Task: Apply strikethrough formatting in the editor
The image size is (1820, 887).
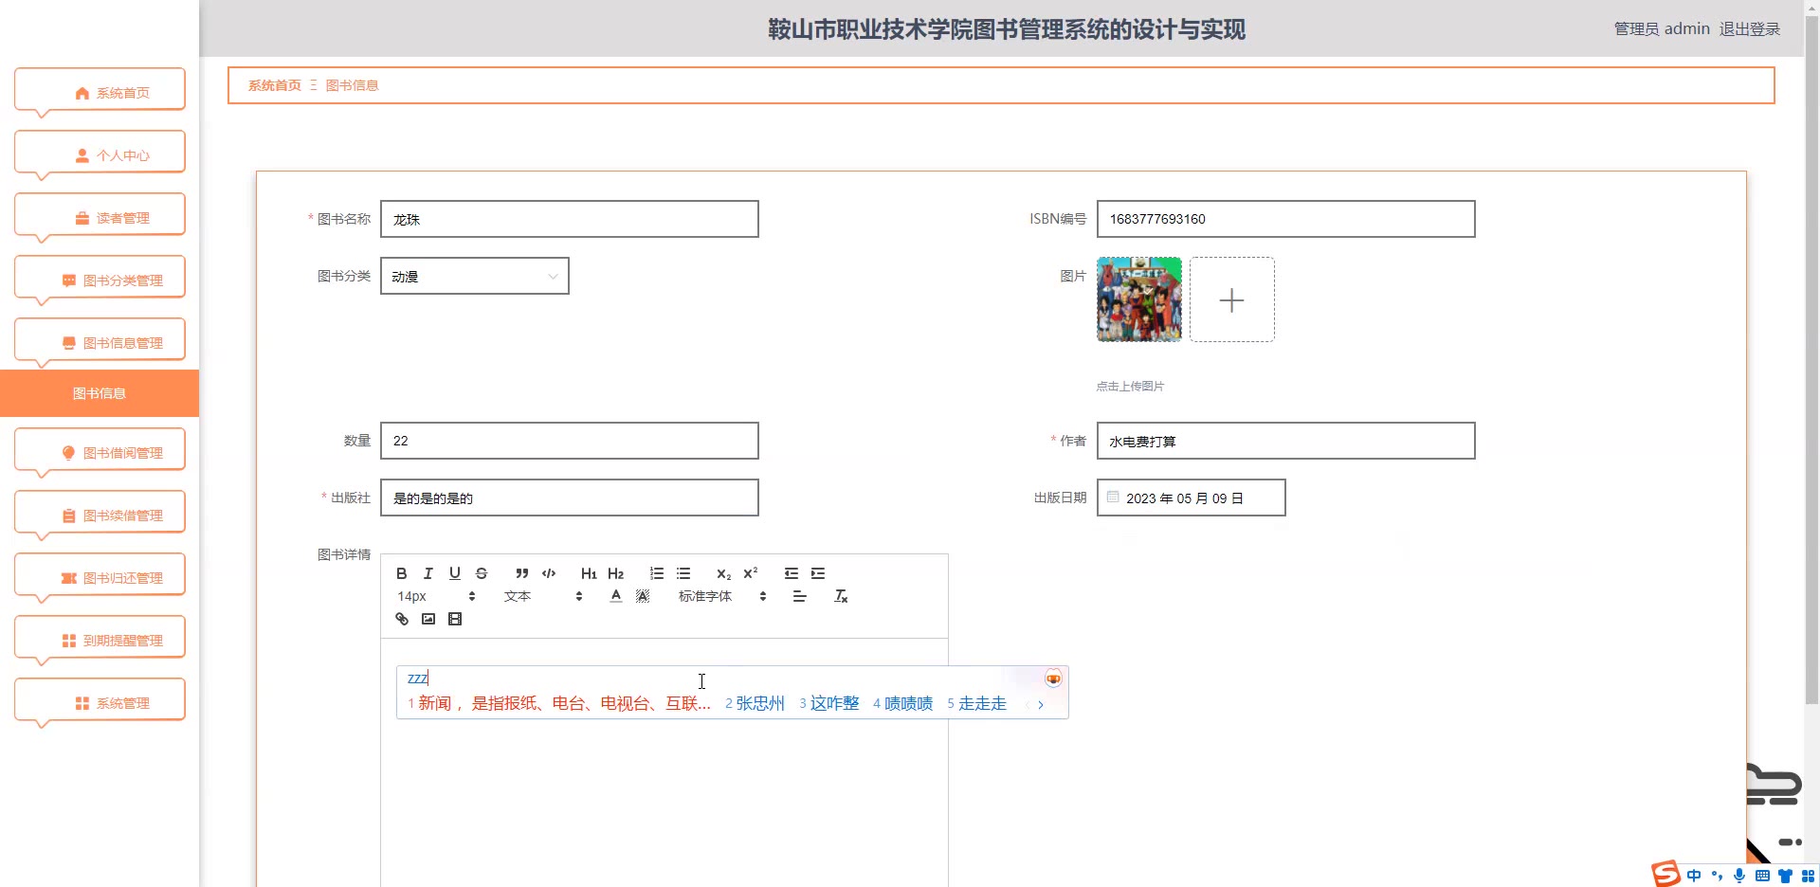Action: [481, 573]
